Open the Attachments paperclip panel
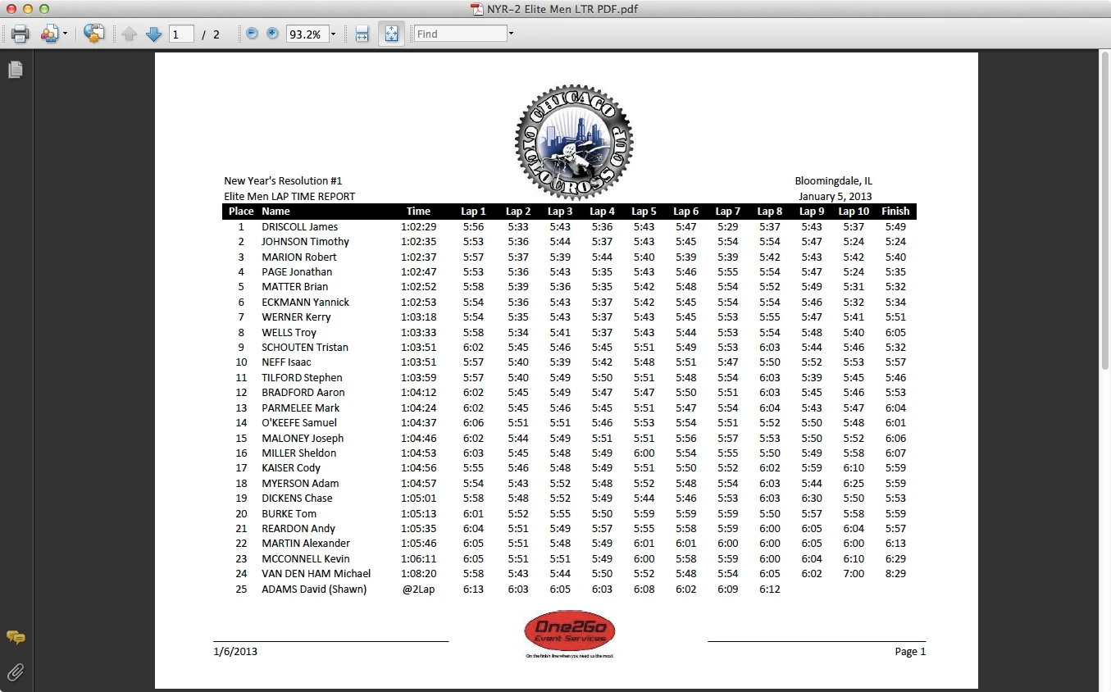 15,672
